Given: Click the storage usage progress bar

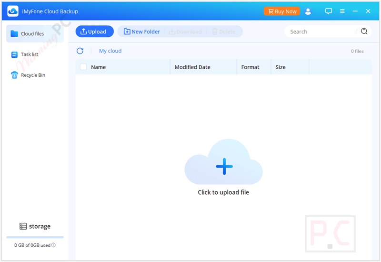Looking at the screenshot, I should [35, 237].
